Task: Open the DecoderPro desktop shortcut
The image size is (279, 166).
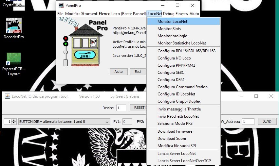Action: pyautogui.click(x=14, y=26)
